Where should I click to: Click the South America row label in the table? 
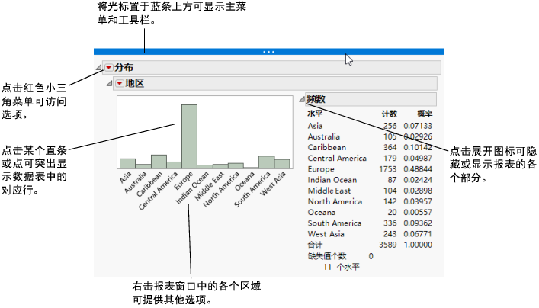335,223
